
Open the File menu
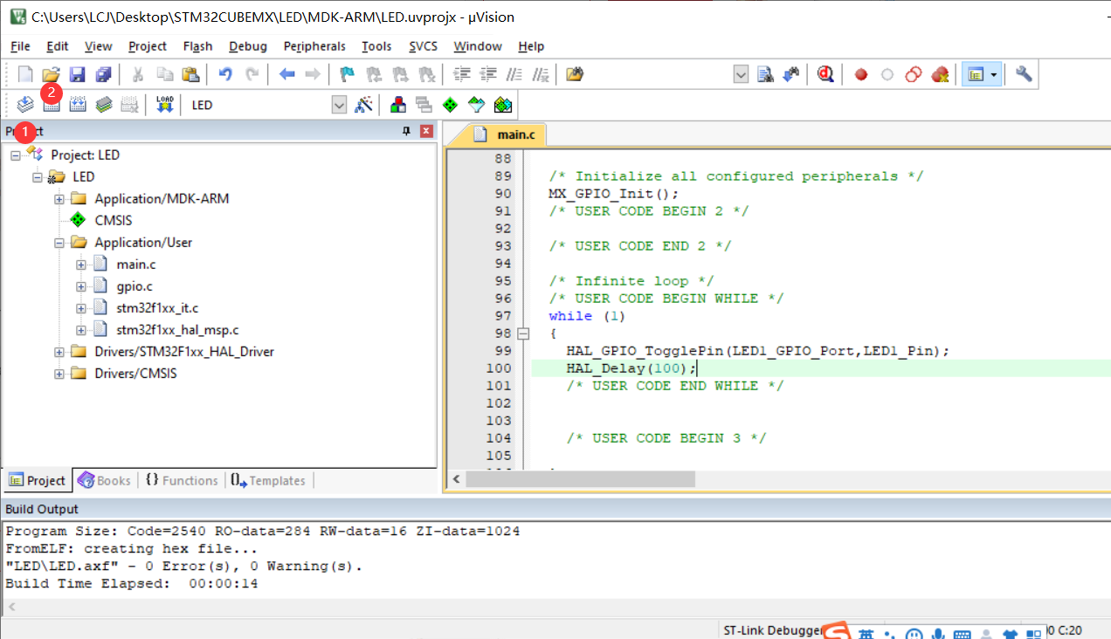click(20, 46)
